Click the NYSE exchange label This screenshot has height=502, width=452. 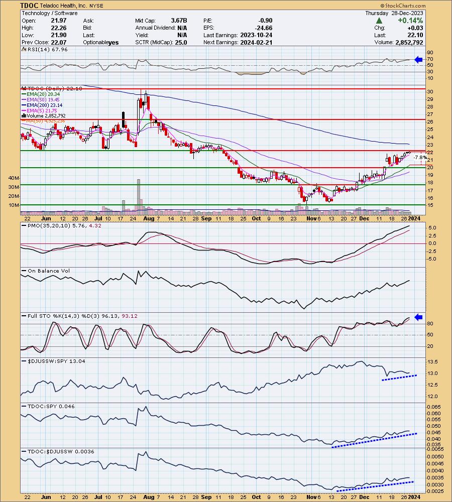(96, 6)
